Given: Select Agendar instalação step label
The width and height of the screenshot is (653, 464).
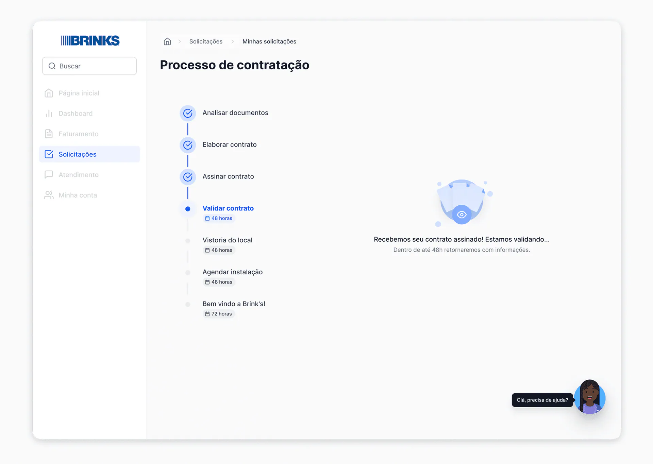Looking at the screenshot, I should tap(233, 272).
